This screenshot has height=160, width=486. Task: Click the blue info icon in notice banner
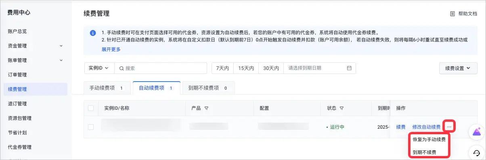pos(93,33)
